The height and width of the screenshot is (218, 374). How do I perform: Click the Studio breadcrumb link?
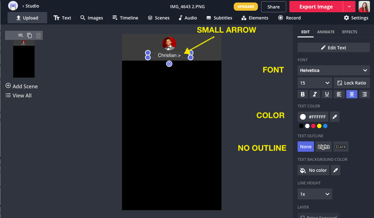tap(32, 6)
